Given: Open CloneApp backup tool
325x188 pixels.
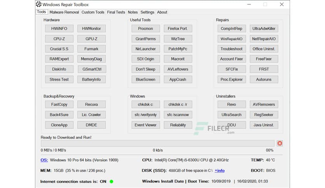Looking at the screenshot, I should tap(59, 125).
